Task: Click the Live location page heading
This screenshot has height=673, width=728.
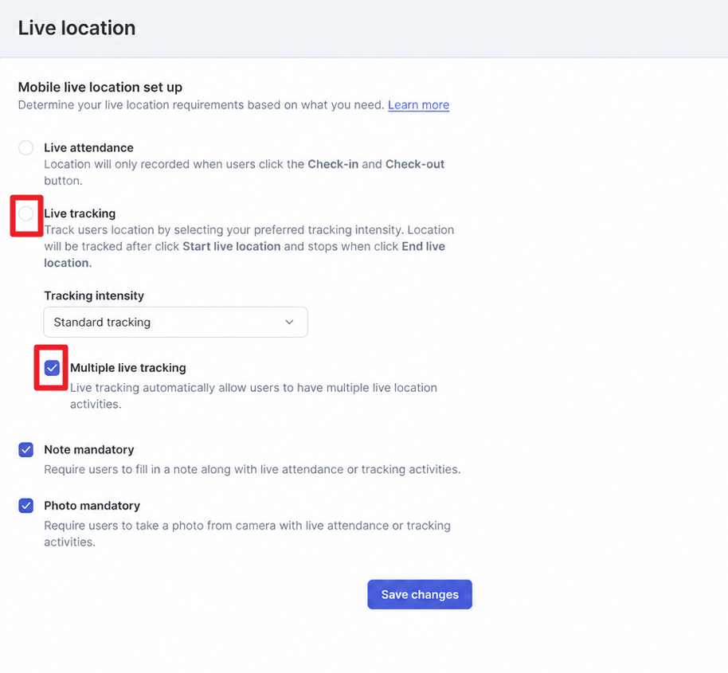Action: pyautogui.click(x=76, y=28)
